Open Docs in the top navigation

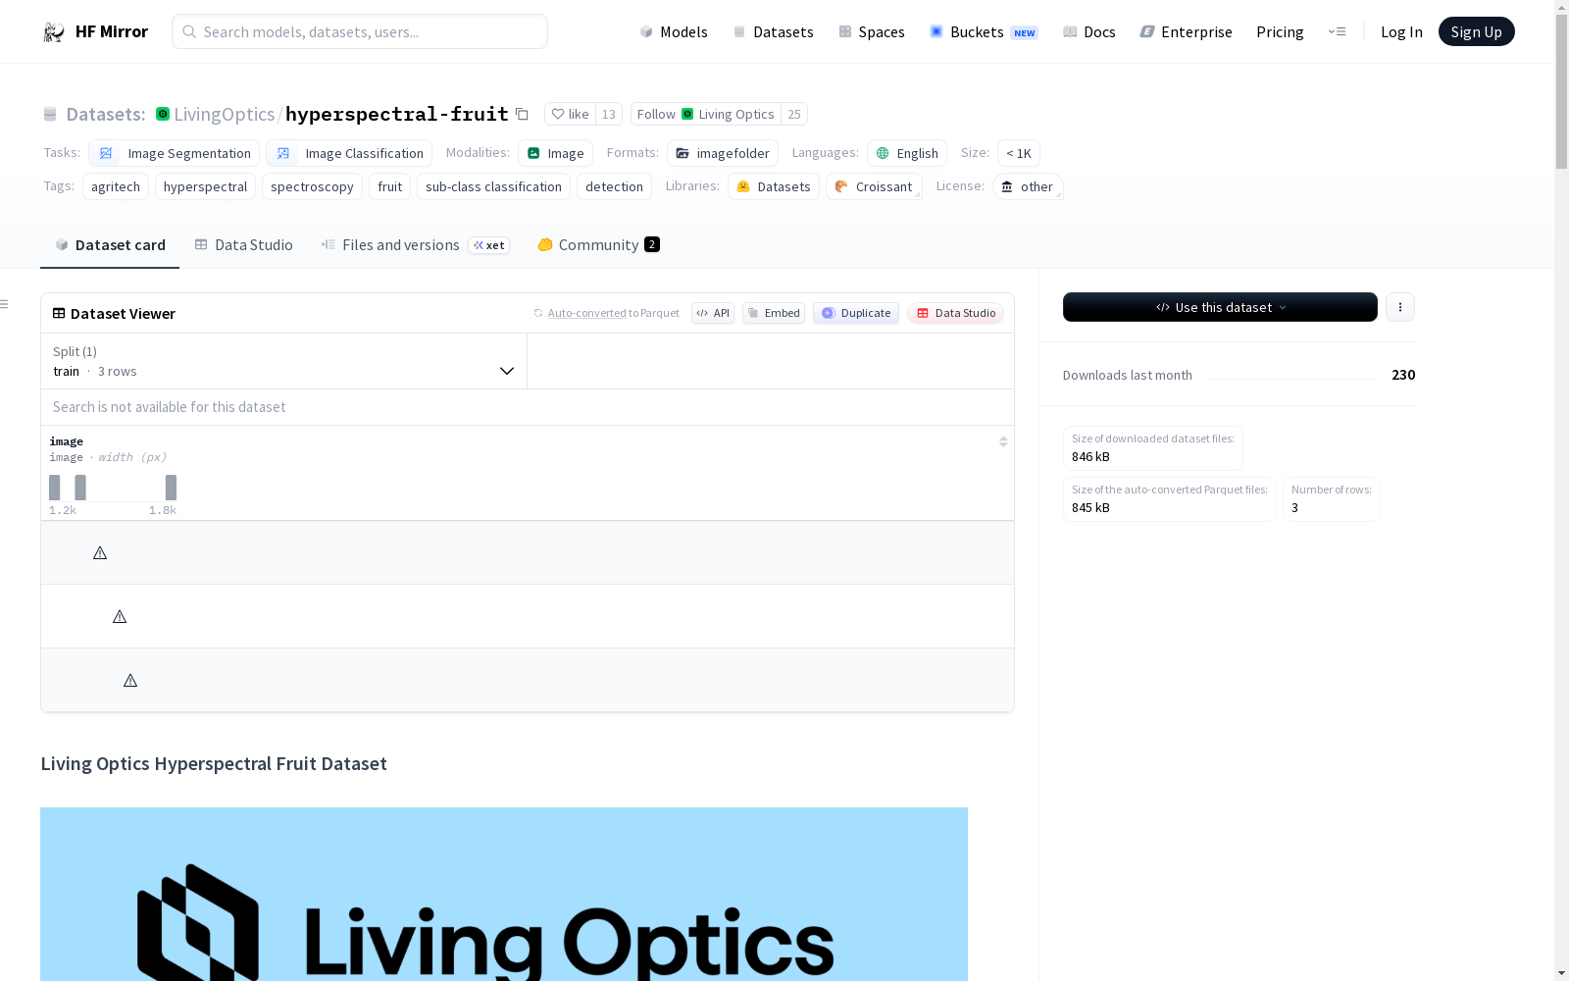pos(1088,32)
